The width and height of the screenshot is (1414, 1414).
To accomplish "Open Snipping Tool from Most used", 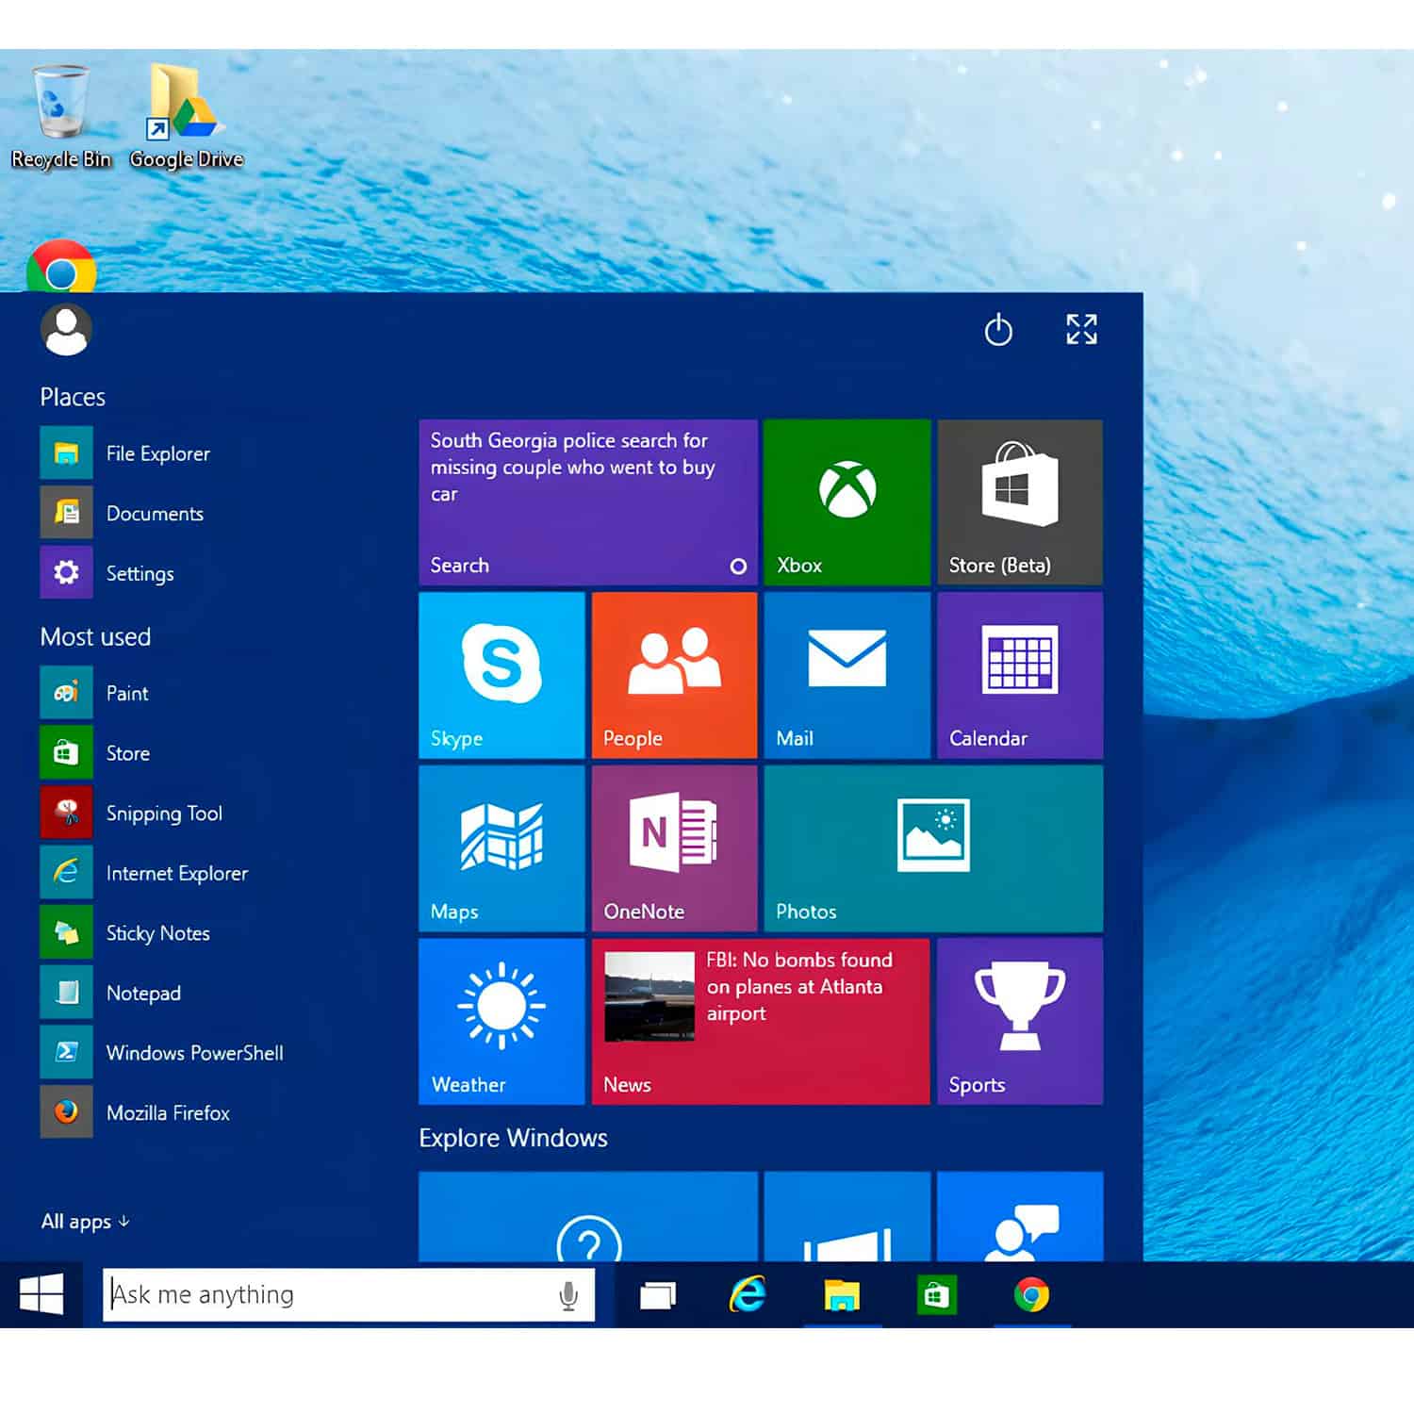I will coord(164,813).
